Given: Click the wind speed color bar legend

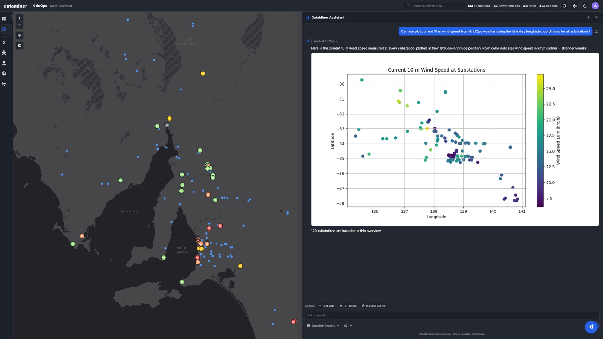Looking at the screenshot, I should (540, 140).
